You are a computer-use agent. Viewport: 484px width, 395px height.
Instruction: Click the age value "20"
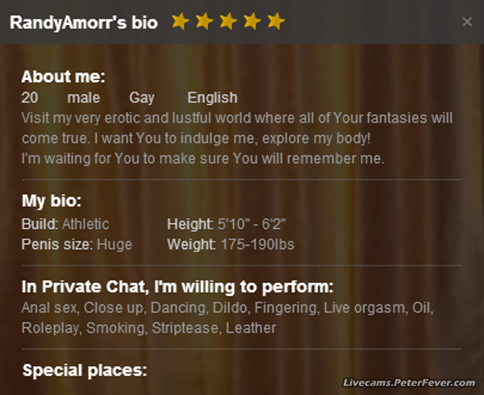point(30,98)
